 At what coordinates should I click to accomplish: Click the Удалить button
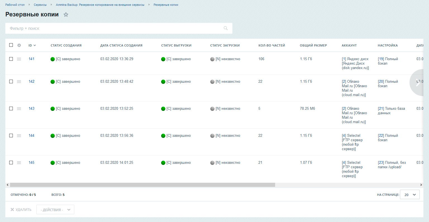click(x=21, y=209)
